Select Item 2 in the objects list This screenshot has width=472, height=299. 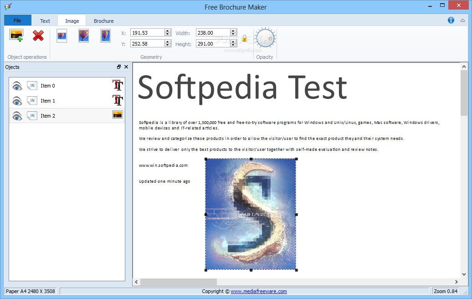click(67, 116)
